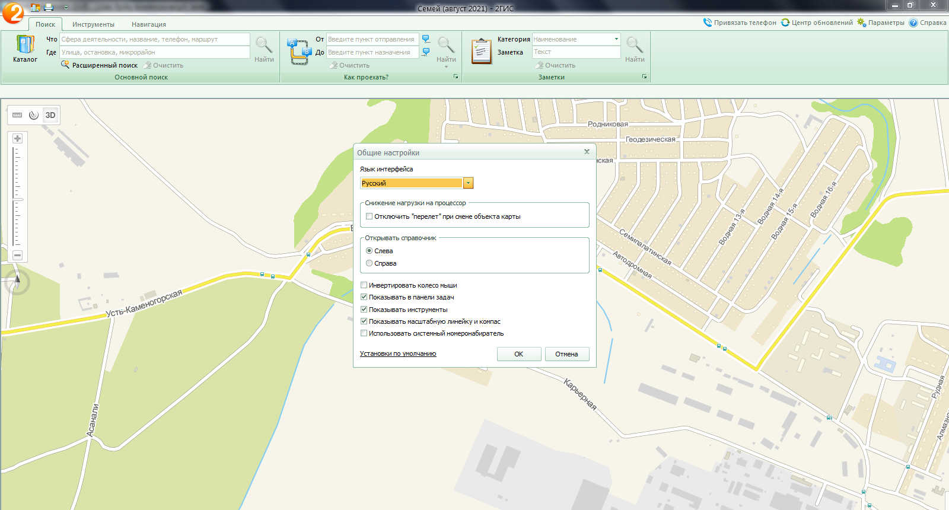The image size is (949, 510).
Task: Select the radius tool on map
Action: tap(34, 115)
